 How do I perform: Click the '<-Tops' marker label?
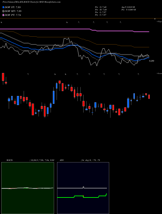point(159,22)
